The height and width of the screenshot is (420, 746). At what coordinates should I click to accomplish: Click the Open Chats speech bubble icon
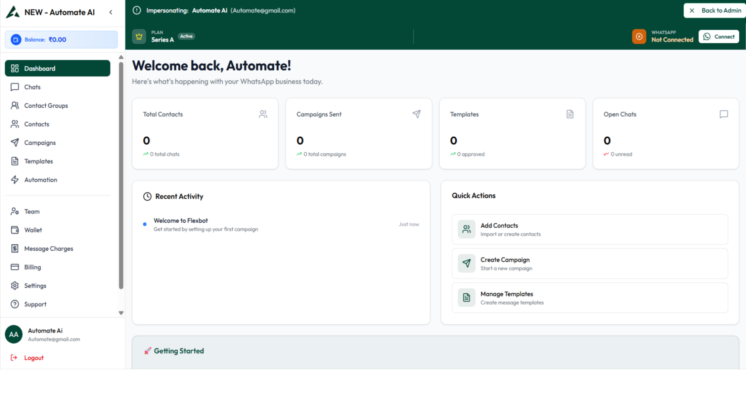coord(724,114)
